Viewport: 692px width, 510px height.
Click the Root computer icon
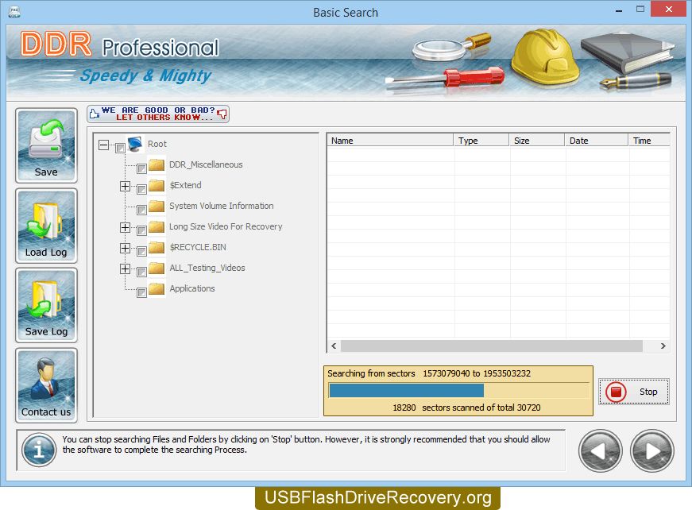pos(135,145)
